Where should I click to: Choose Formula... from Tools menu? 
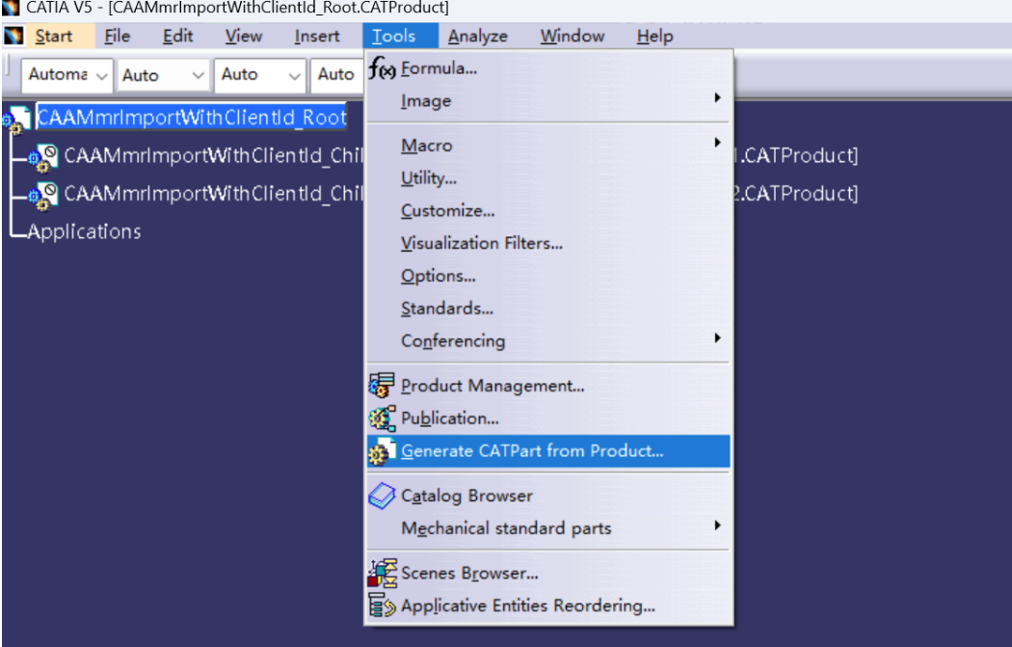point(548,67)
